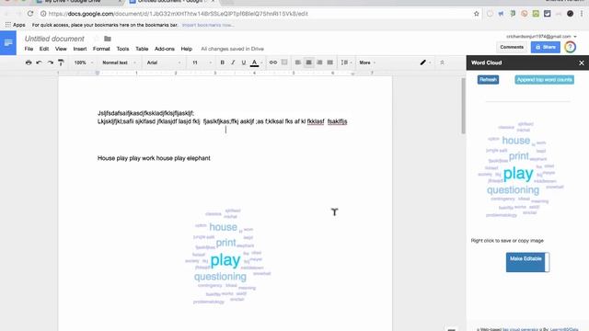Screen dimensions: 589x331
Task: Switch to the My Drive browser tab
Action: 77,2
